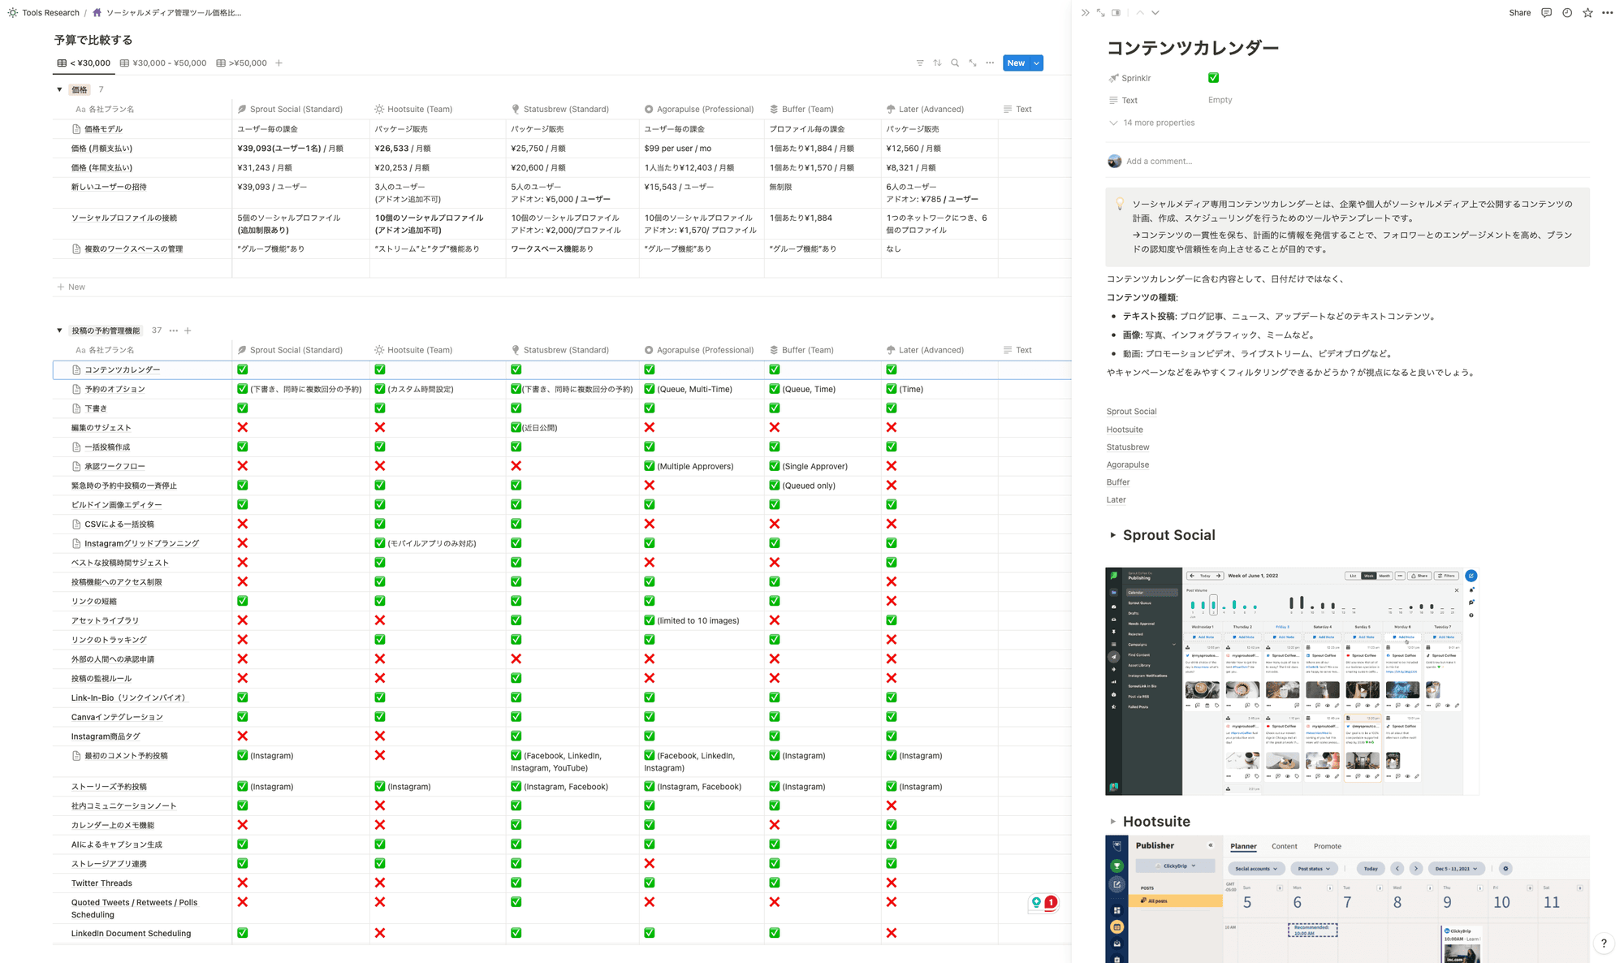Viewport: 1624px width, 963px height.
Task: Toggle the コンテンツカレンダー checkbox under Sprout Social
Action: click(242, 369)
